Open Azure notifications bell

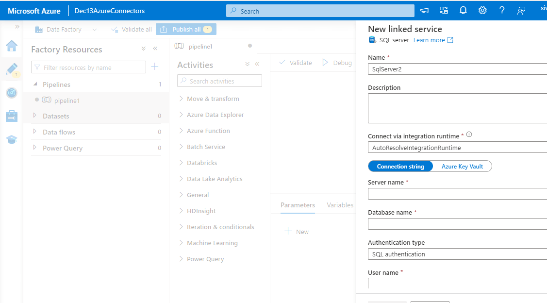463,10
